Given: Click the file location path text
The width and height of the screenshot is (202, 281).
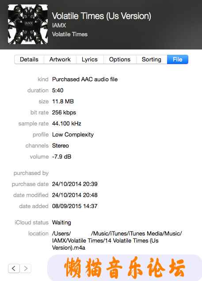Looking at the screenshot, I should [x=117, y=240].
